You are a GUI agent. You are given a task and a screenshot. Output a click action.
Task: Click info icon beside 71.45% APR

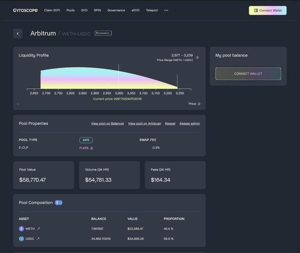[x=91, y=148]
